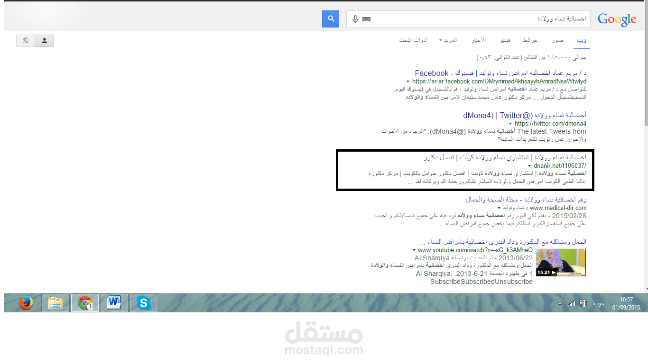Screen dimensions: 648x364
Task: Click the https://twitter.com/dmona4 green URL
Action: coord(551,124)
